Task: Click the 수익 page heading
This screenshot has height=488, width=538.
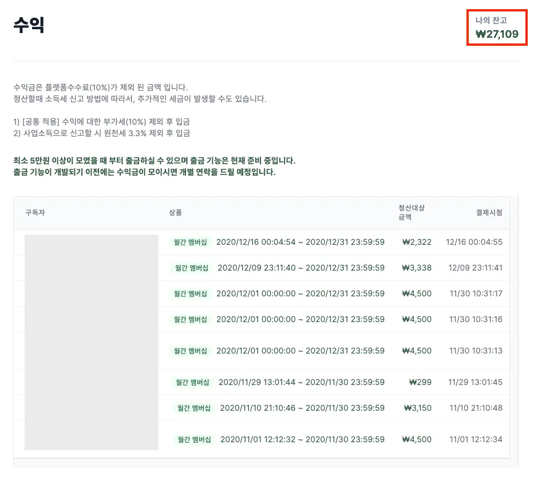Action: 29,25
